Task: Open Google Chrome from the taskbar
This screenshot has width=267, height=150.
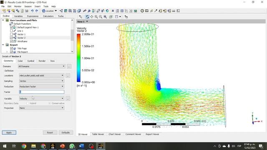Action: tap(24, 146)
